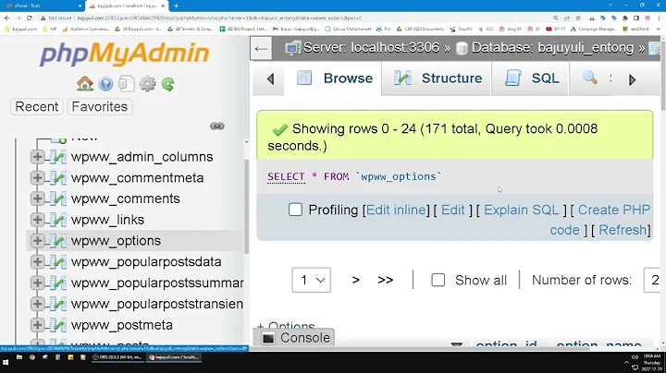
Task: Click the Browse tab table icon
Action: point(304,78)
